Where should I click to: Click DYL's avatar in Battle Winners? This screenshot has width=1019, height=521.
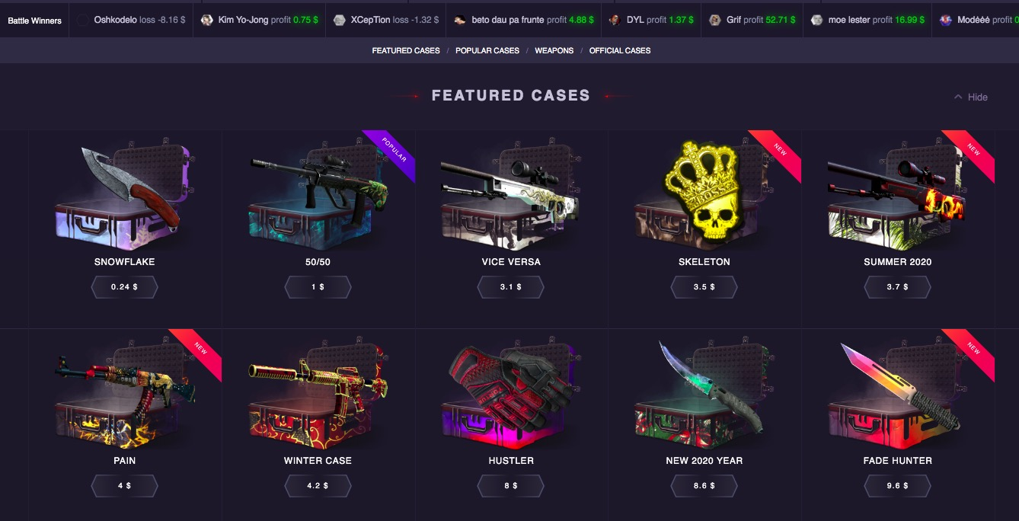[615, 20]
